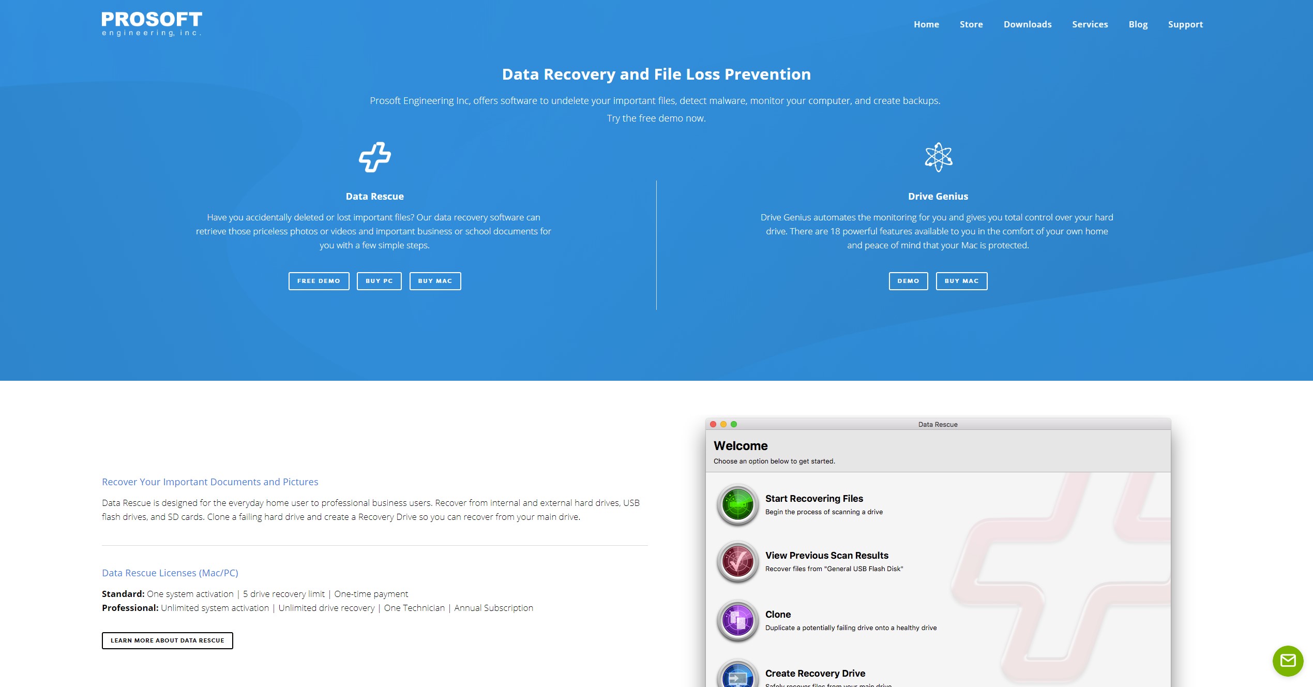Click the Blog navigation menu item
Viewport: 1313px width, 687px height.
click(1138, 23)
